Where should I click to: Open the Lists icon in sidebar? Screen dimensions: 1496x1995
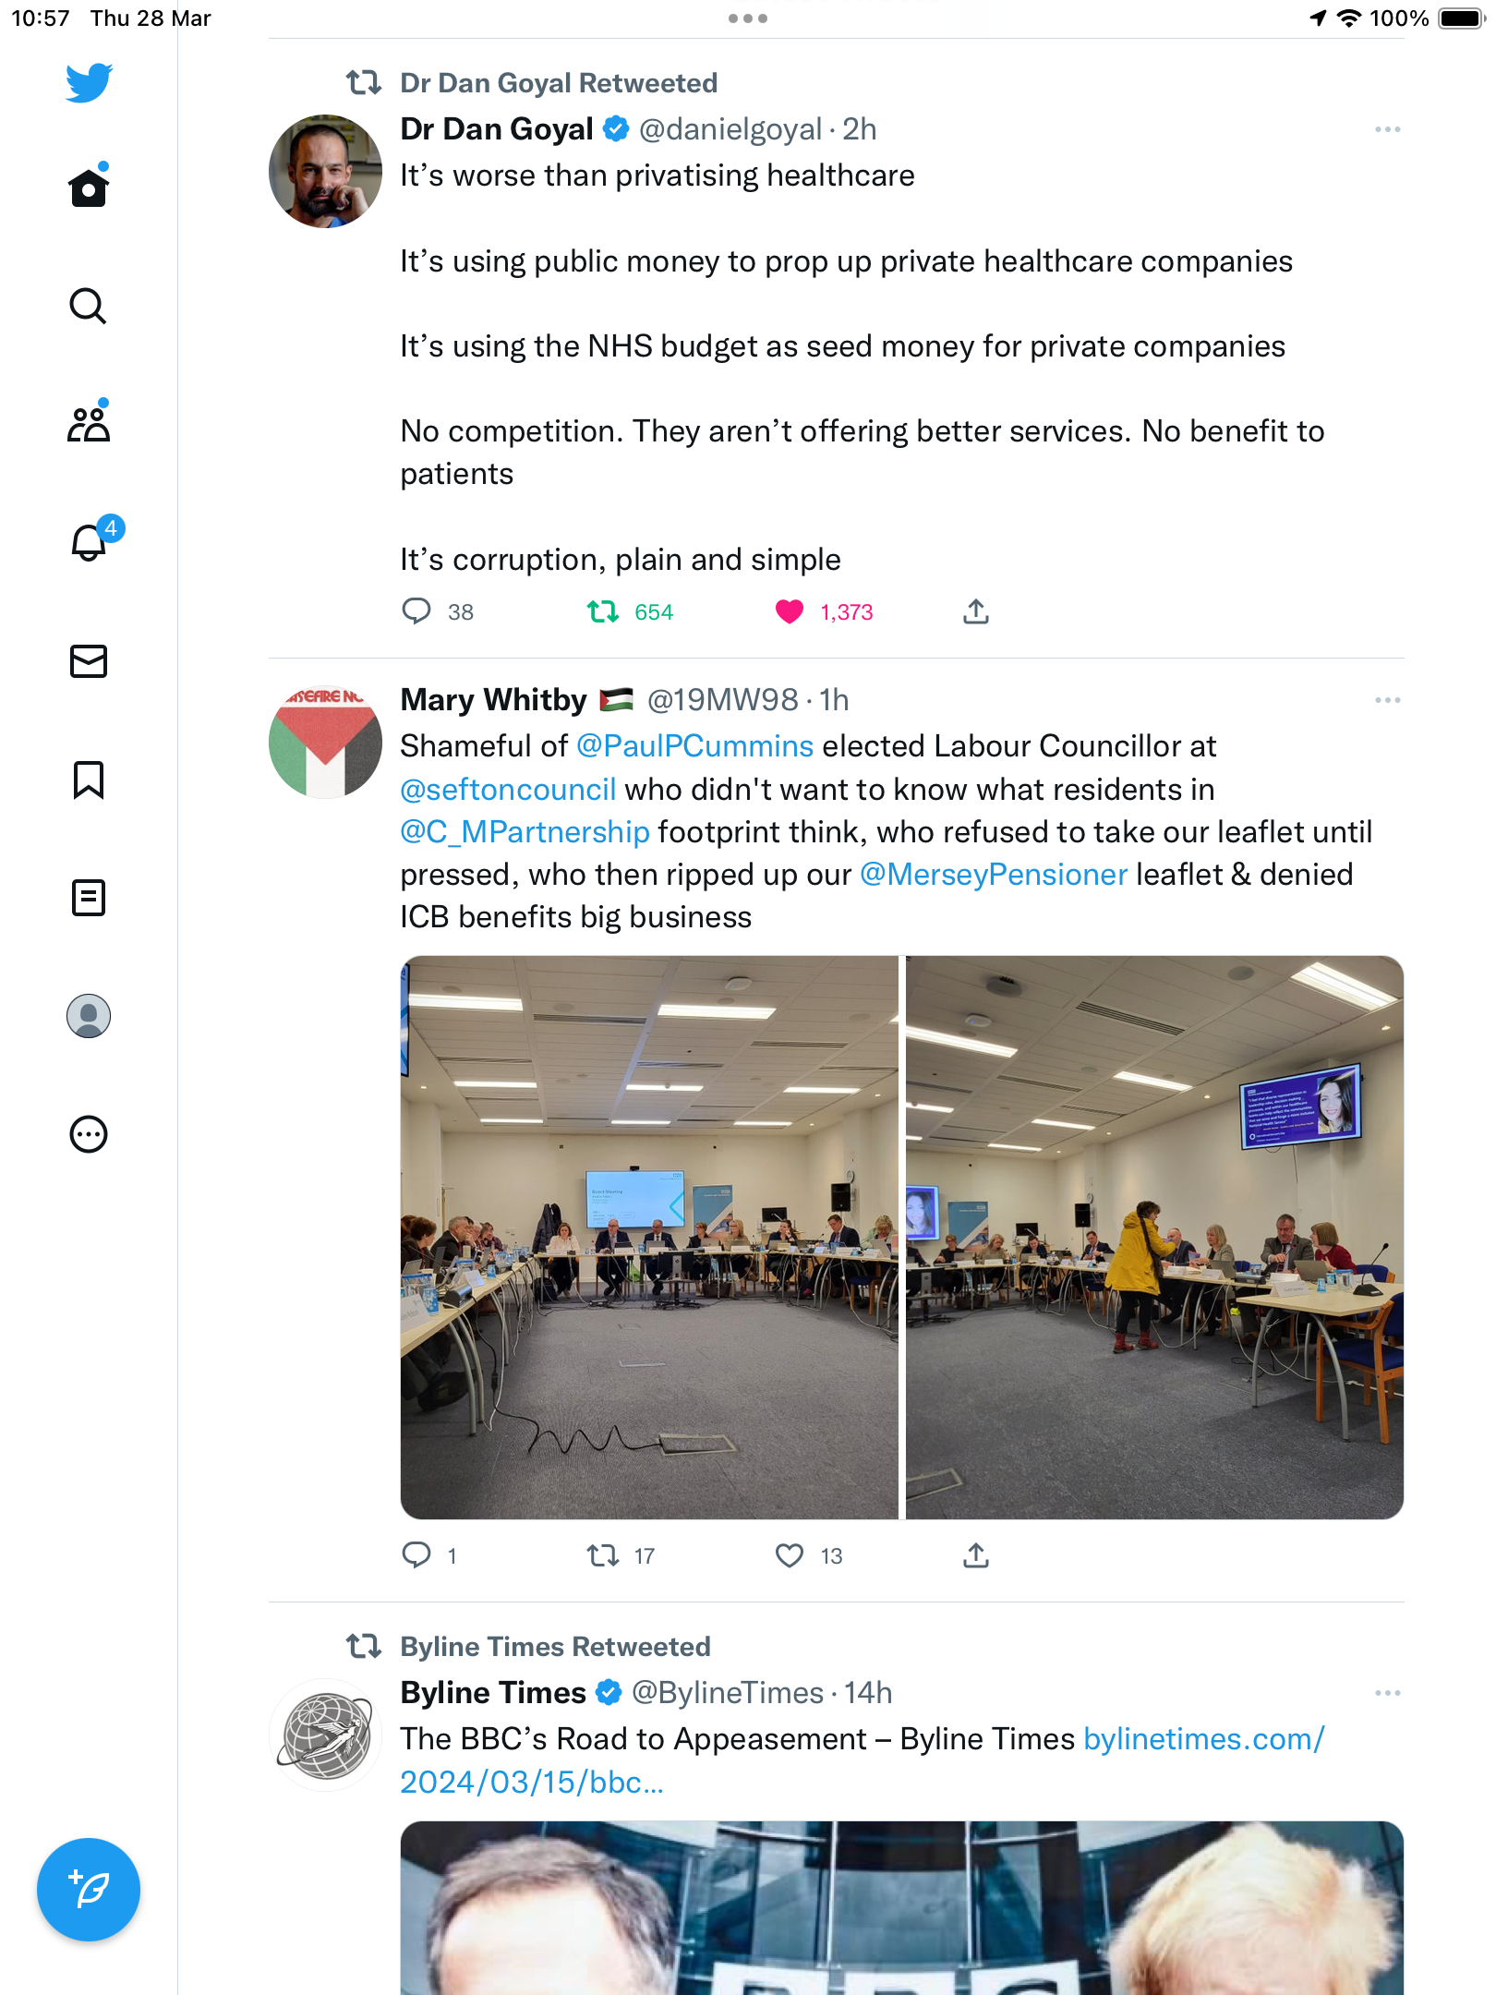[89, 897]
